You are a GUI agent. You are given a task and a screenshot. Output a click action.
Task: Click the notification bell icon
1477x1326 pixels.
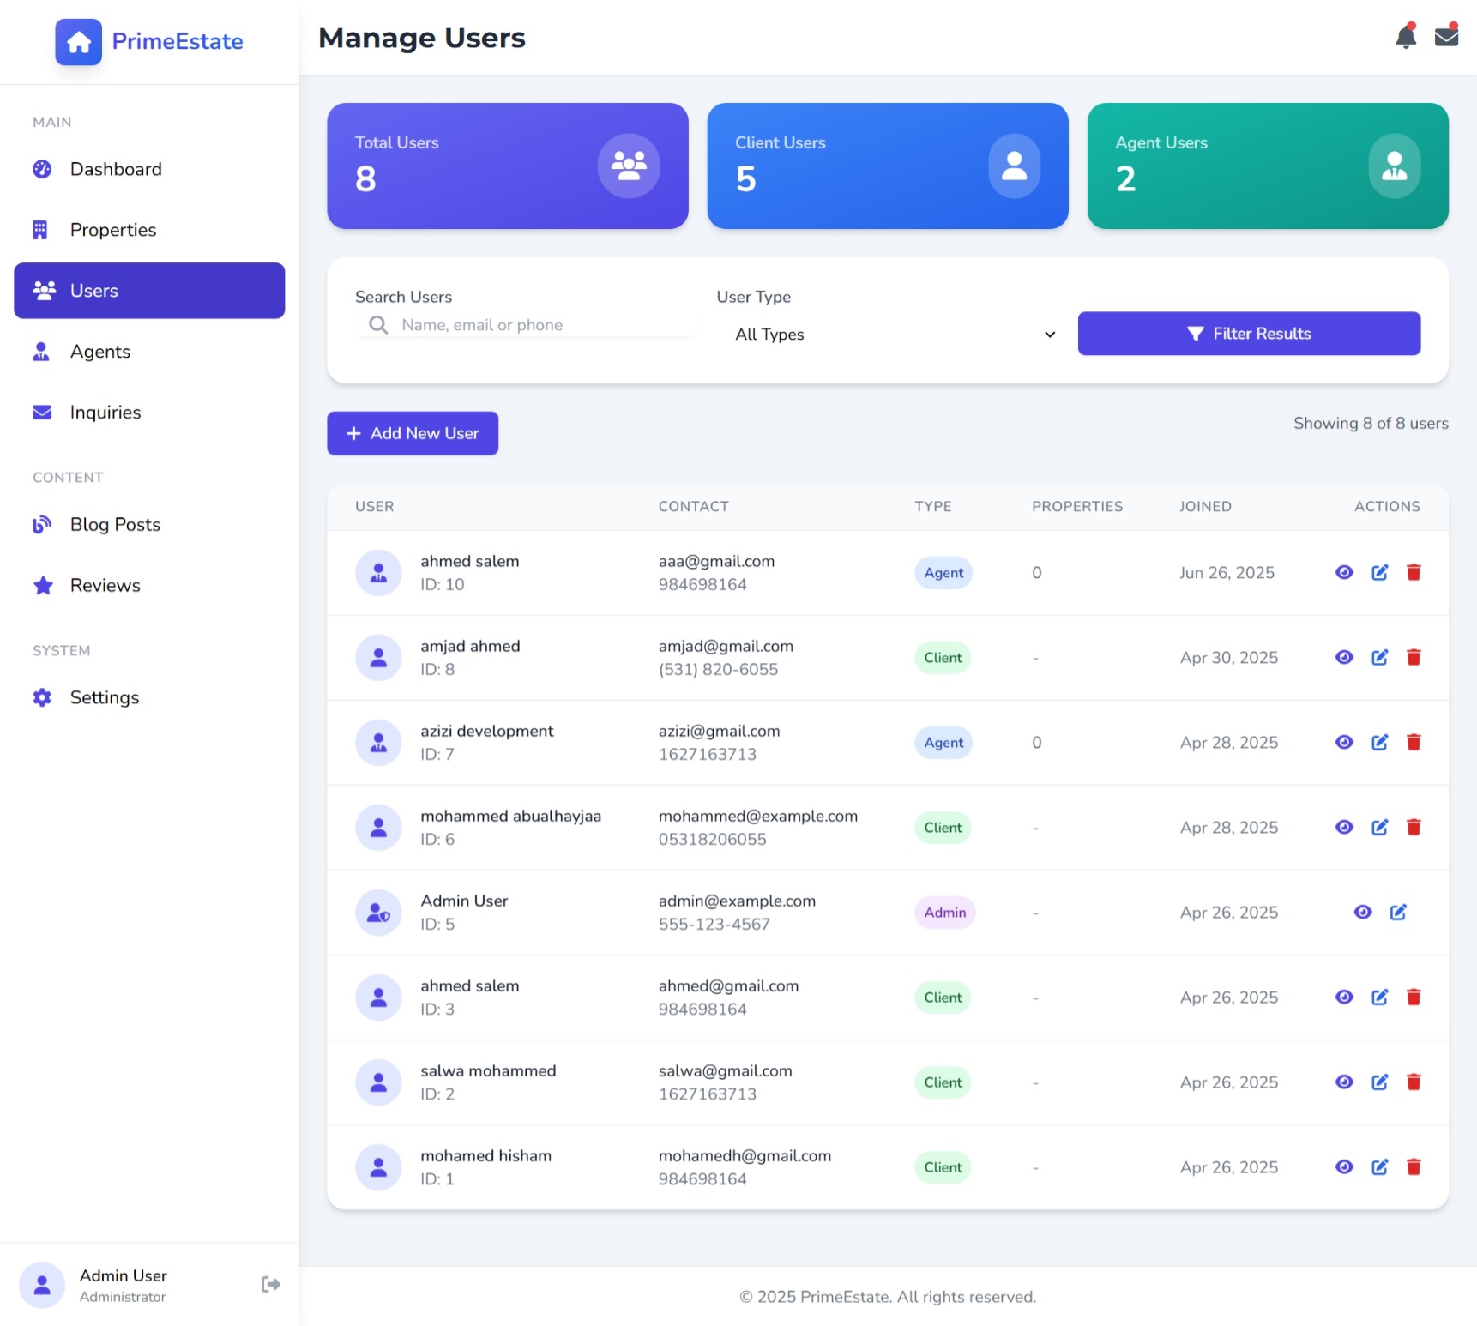(x=1405, y=37)
